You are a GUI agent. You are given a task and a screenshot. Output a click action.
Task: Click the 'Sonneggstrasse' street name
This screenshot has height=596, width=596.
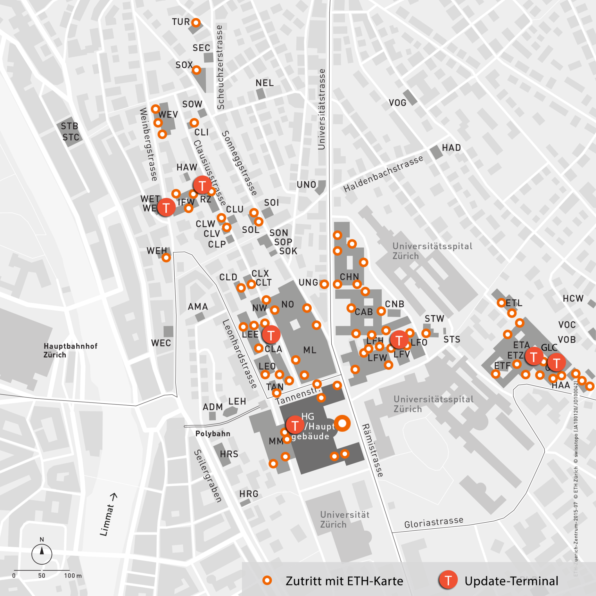click(240, 163)
